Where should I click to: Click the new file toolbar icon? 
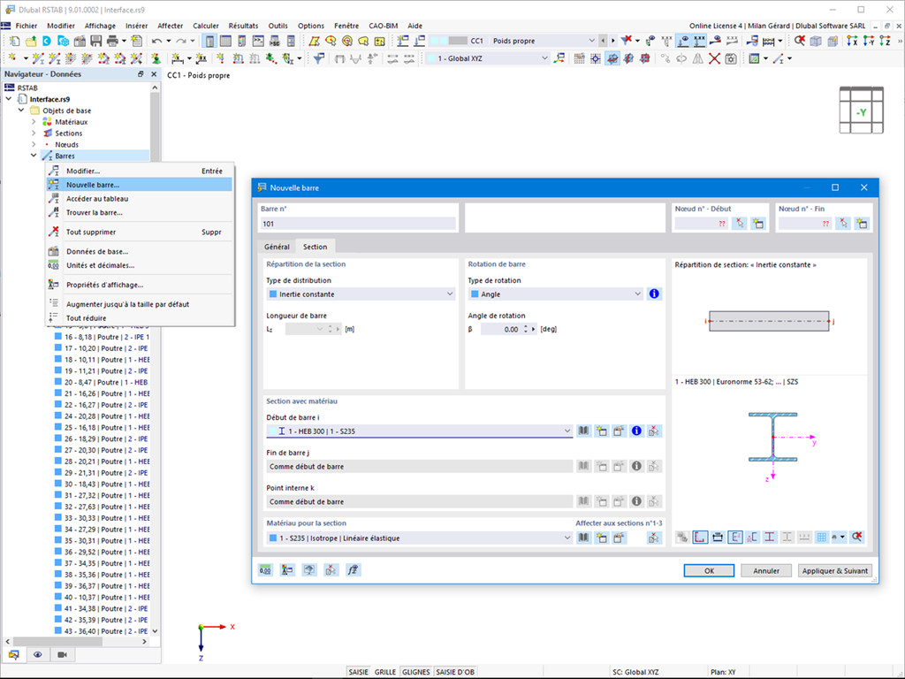click(14, 41)
